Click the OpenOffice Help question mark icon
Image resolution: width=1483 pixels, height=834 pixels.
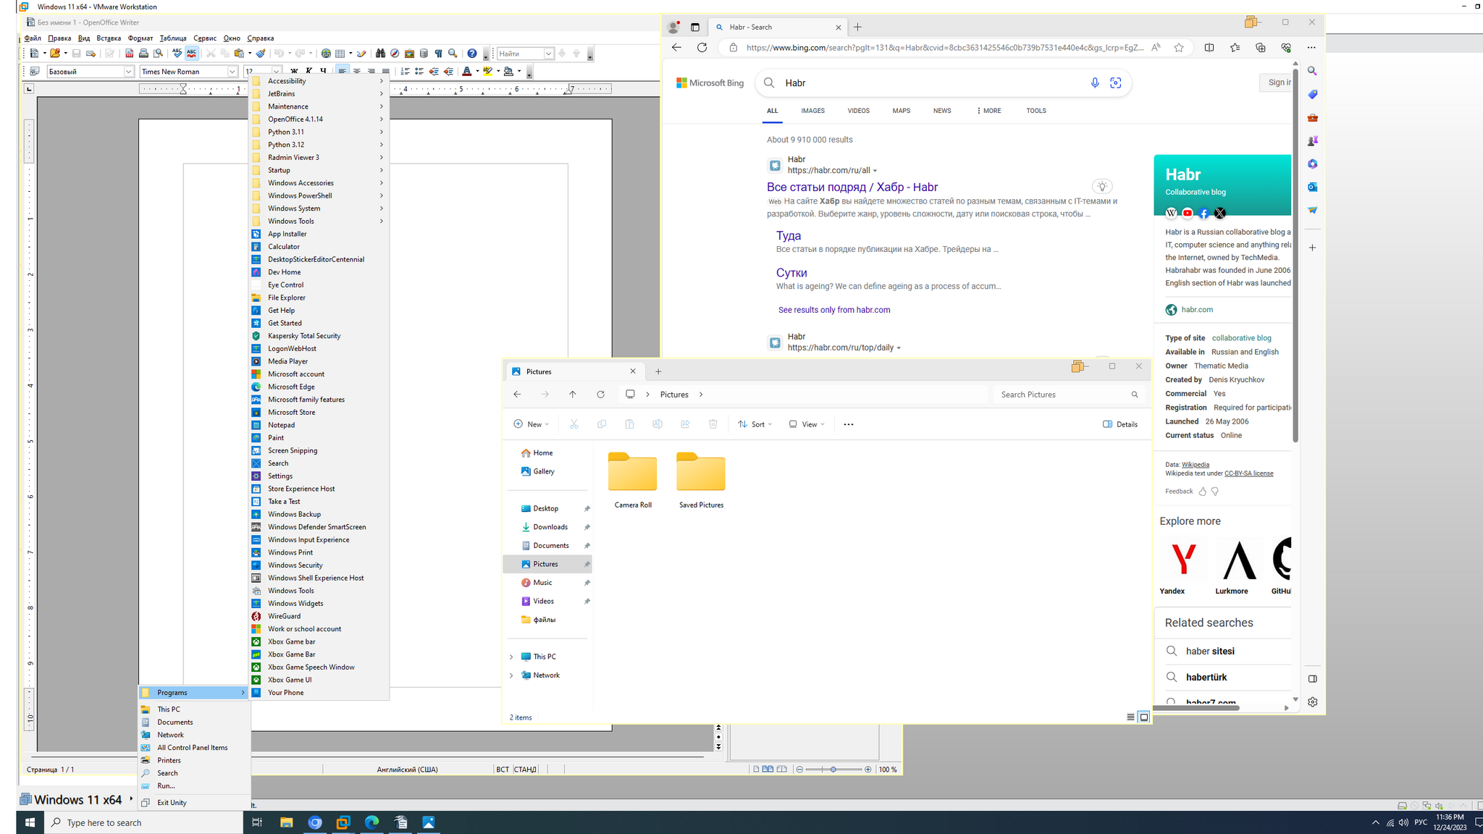pos(472,54)
